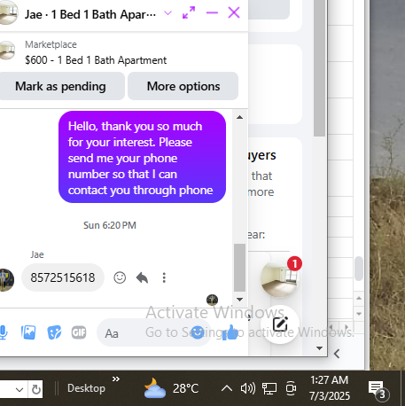Reply to the 8572515618 message

point(142,277)
